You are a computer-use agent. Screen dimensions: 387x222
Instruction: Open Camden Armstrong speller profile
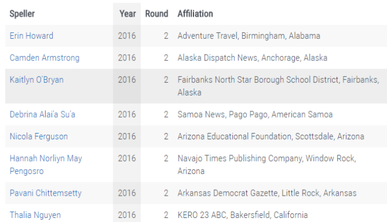[45, 58]
